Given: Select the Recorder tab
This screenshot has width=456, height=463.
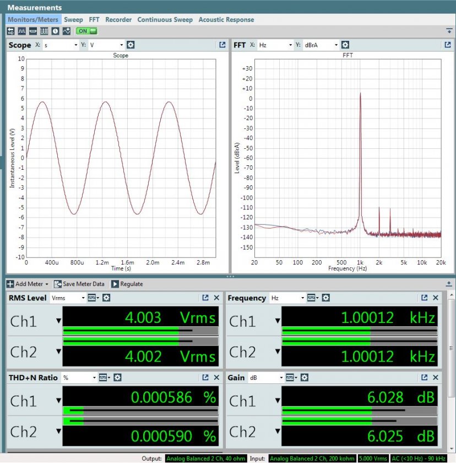Looking at the screenshot, I should point(118,20).
